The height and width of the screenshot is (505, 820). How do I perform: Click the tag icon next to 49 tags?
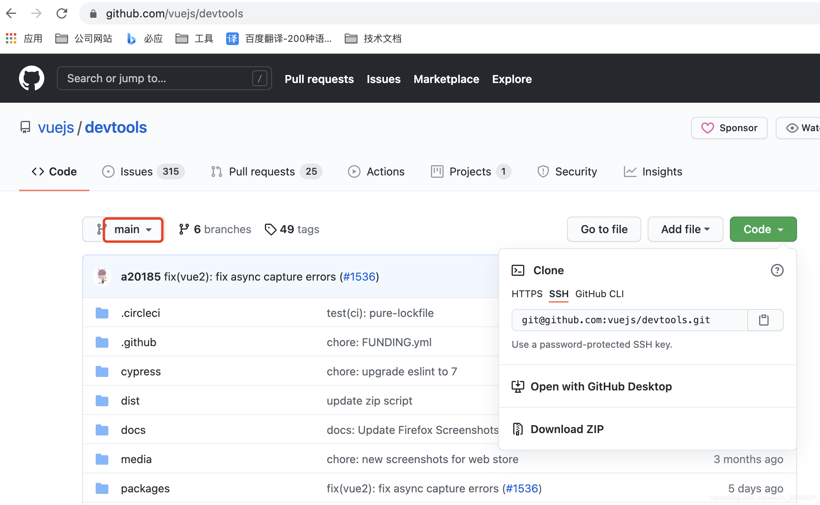coord(270,229)
